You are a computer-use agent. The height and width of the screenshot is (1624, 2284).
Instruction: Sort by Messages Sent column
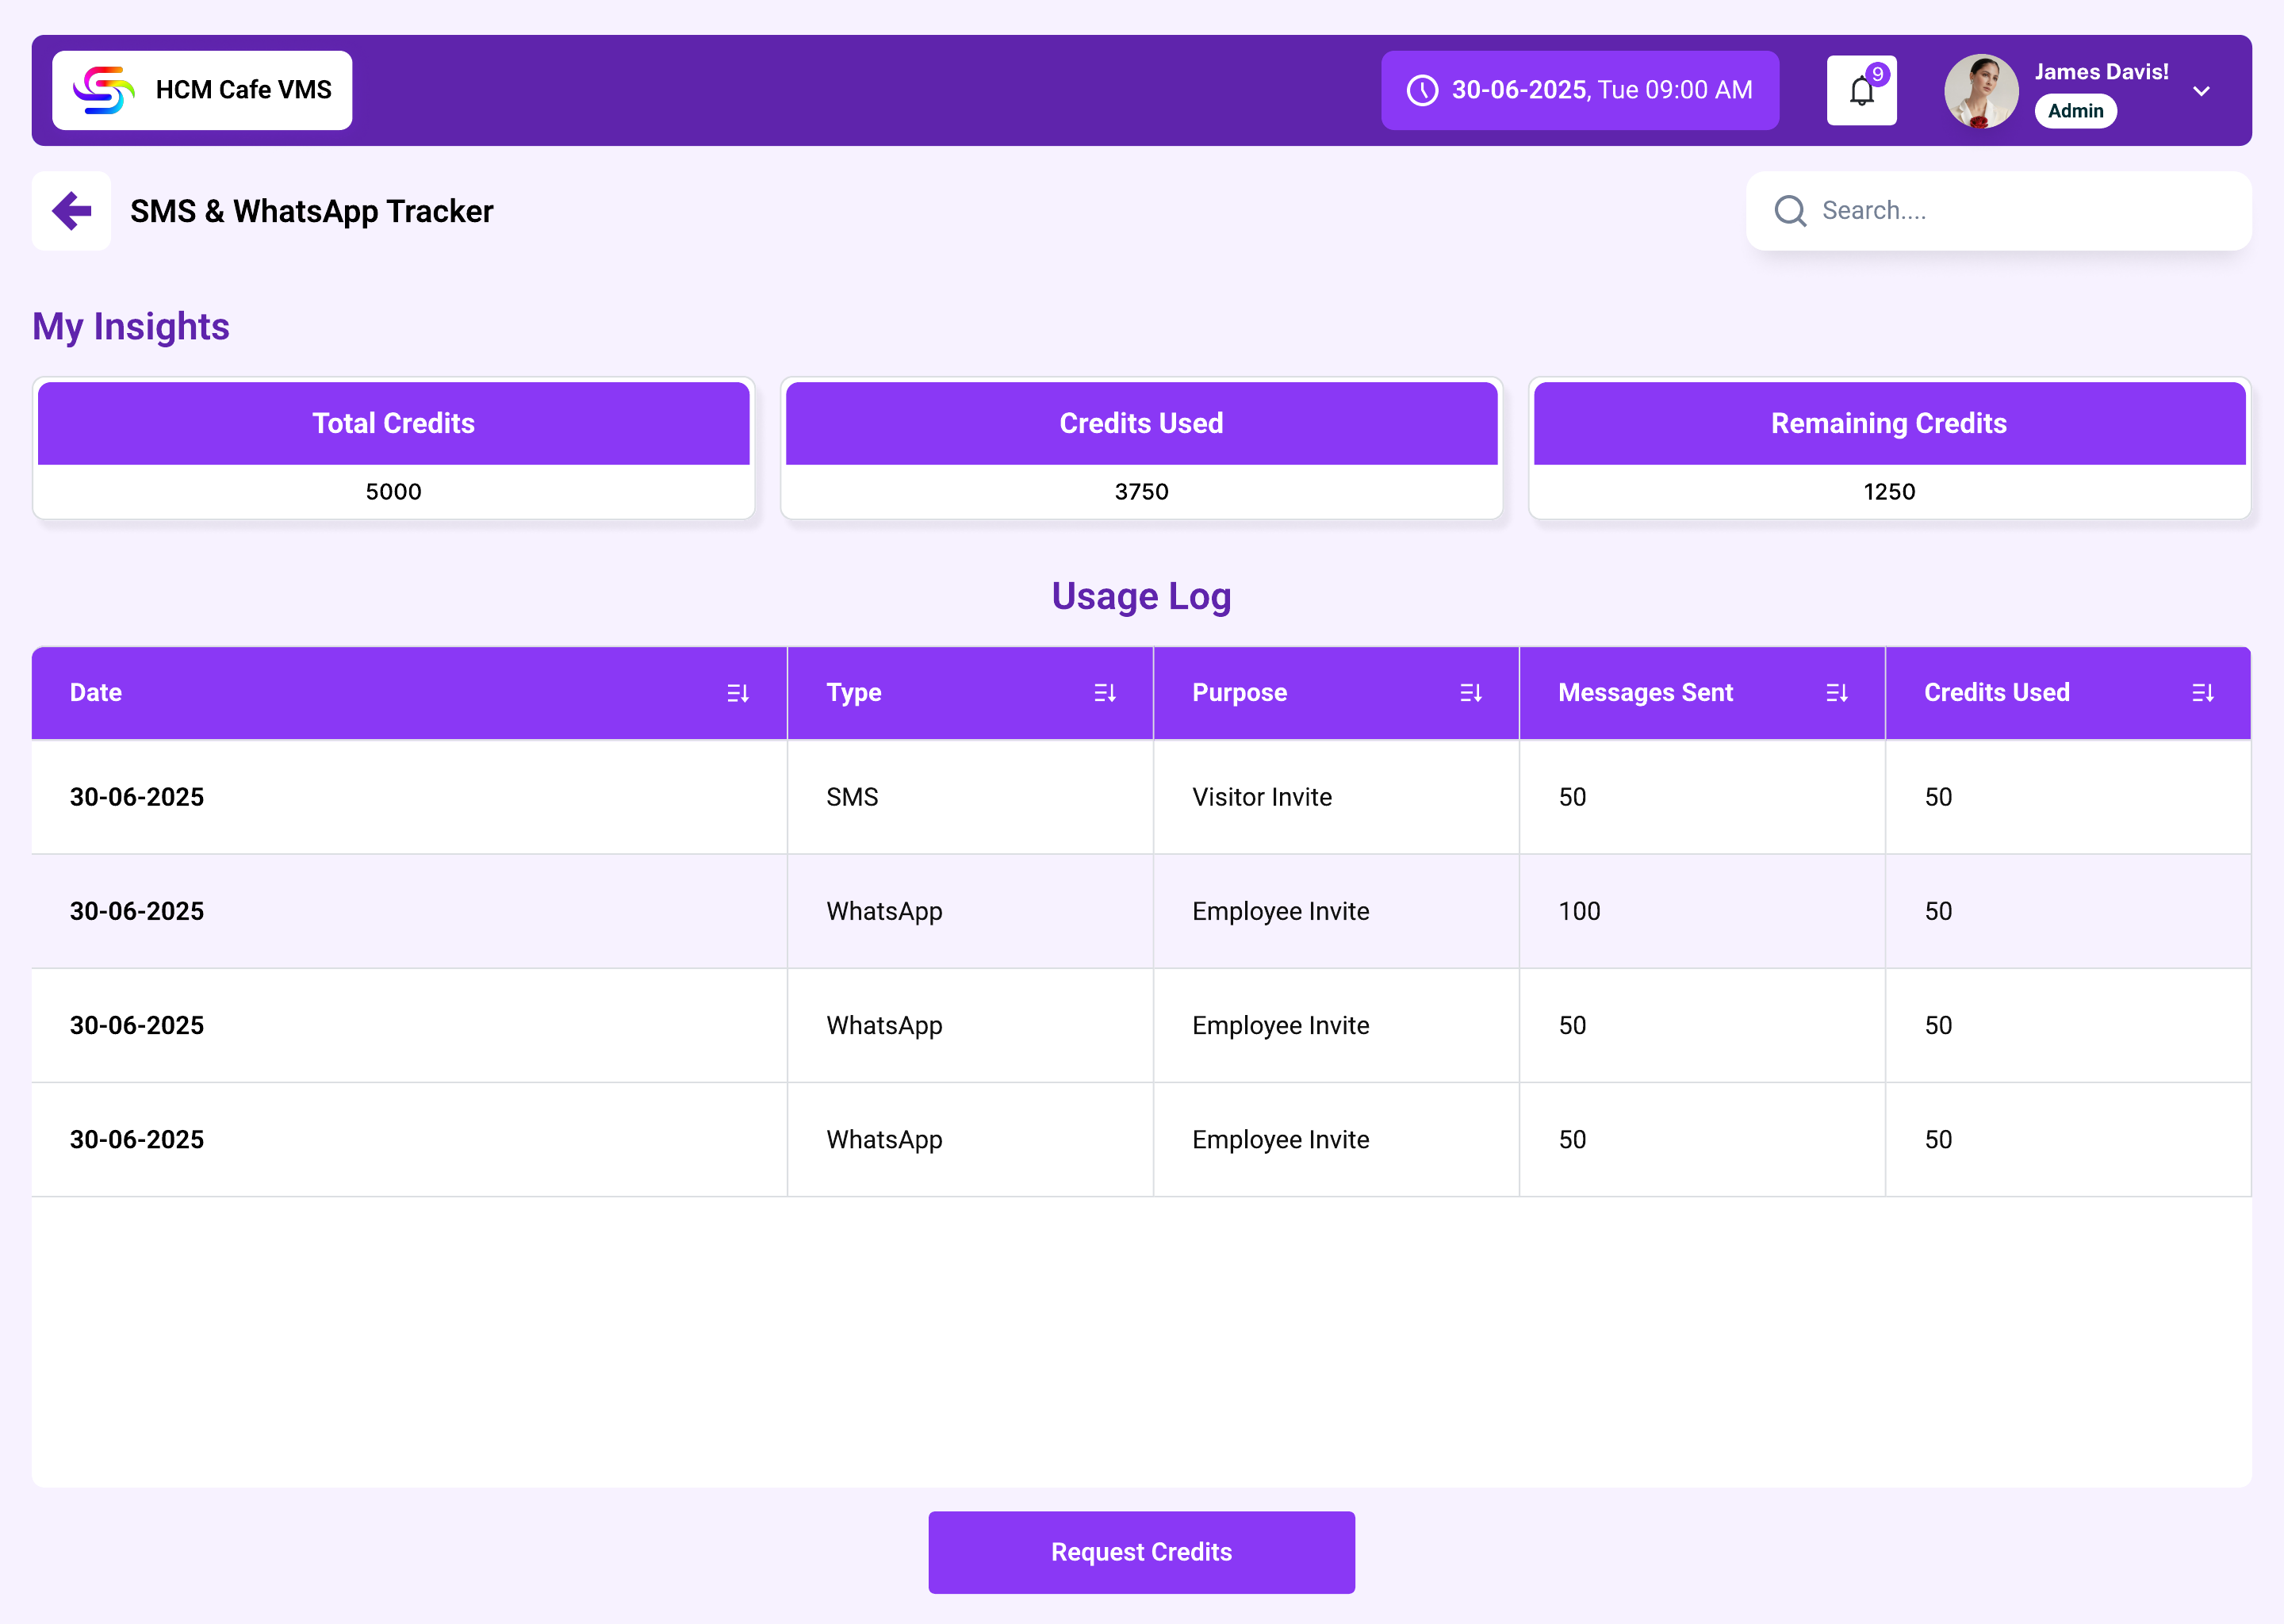click(x=1837, y=693)
